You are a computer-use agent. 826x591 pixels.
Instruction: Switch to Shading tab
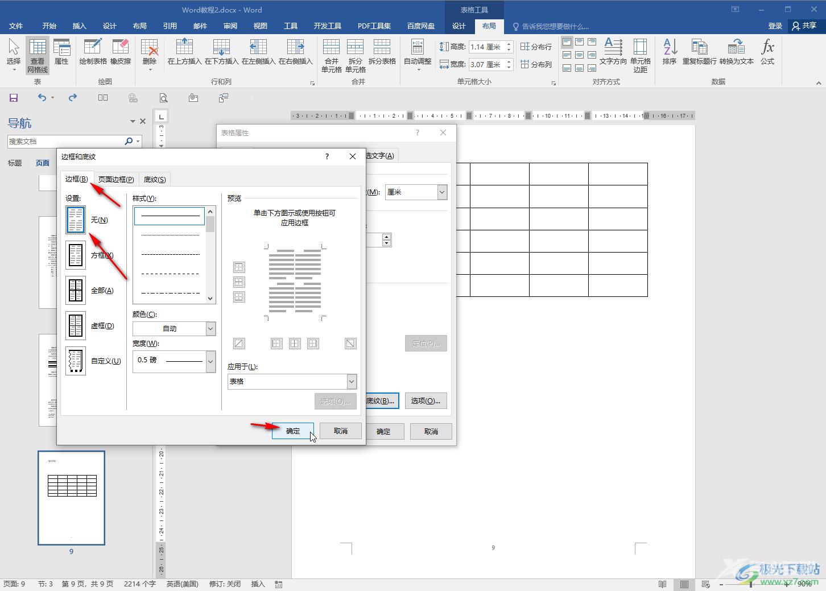155,179
